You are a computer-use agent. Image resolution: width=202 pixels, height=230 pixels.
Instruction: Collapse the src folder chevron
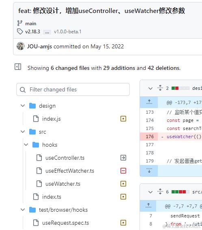23,132
